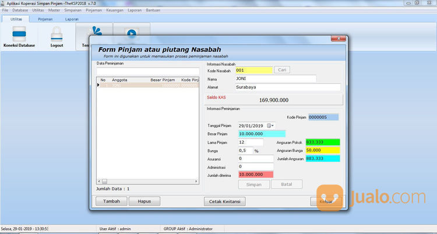Click the GROUP Aktif : Administrator status entry
Screen dimensions: 437x234
[x=188, y=229]
